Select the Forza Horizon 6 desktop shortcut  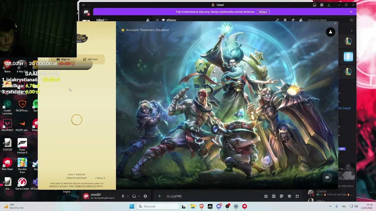pos(22,146)
